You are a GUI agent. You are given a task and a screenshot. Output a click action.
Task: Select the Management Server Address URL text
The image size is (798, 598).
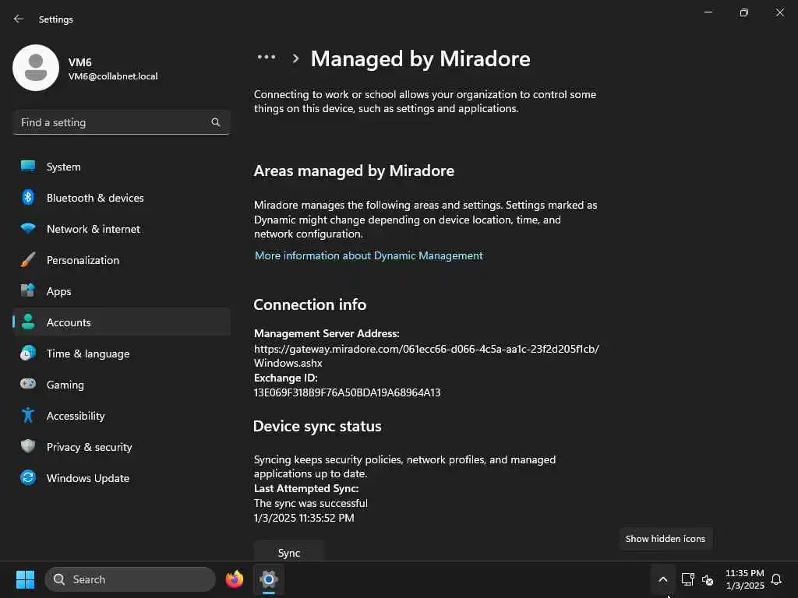pyautogui.click(x=426, y=356)
